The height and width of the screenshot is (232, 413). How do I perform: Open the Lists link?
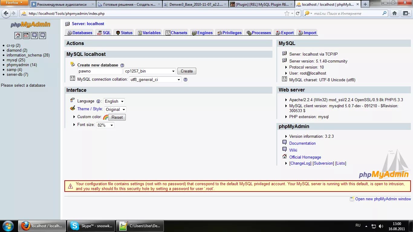pyautogui.click(x=341, y=163)
